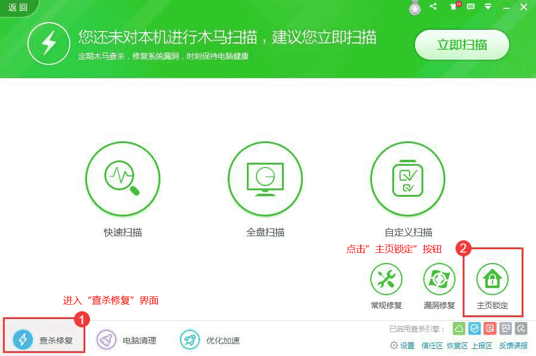The width and height of the screenshot is (536, 356).
Task: Toggle the blue checkmark scan engine
Action: click(475, 329)
